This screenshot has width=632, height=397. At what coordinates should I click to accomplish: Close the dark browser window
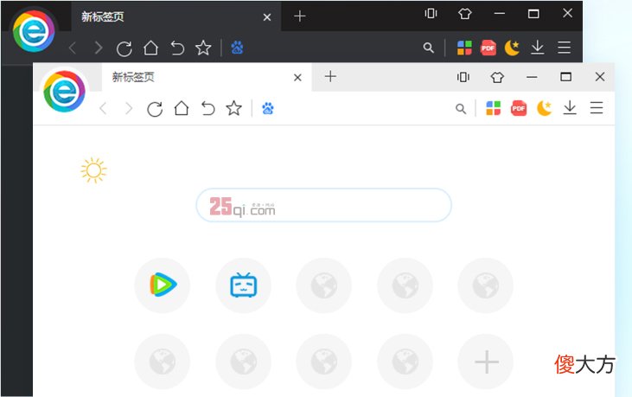pos(567,13)
